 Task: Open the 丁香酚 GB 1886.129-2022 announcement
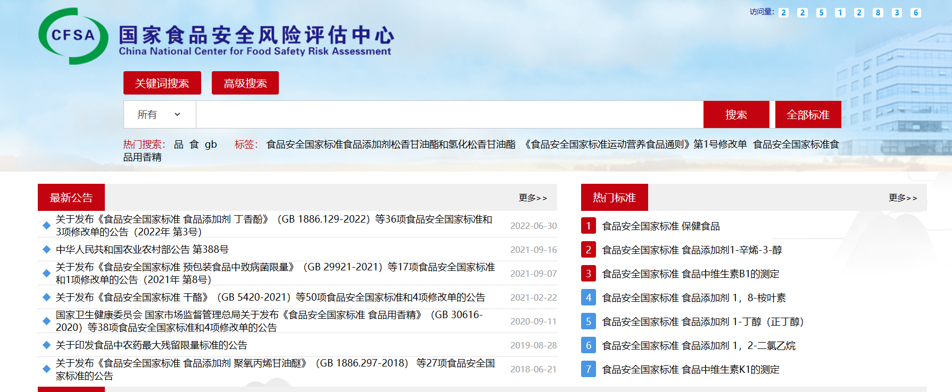point(274,226)
